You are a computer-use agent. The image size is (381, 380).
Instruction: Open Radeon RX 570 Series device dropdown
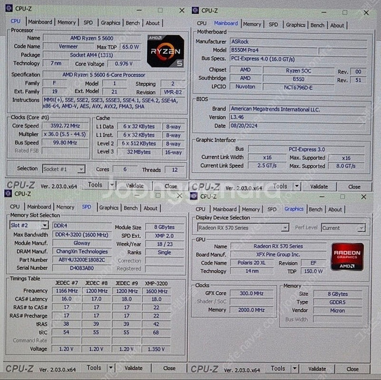pyautogui.click(x=285, y=227)
